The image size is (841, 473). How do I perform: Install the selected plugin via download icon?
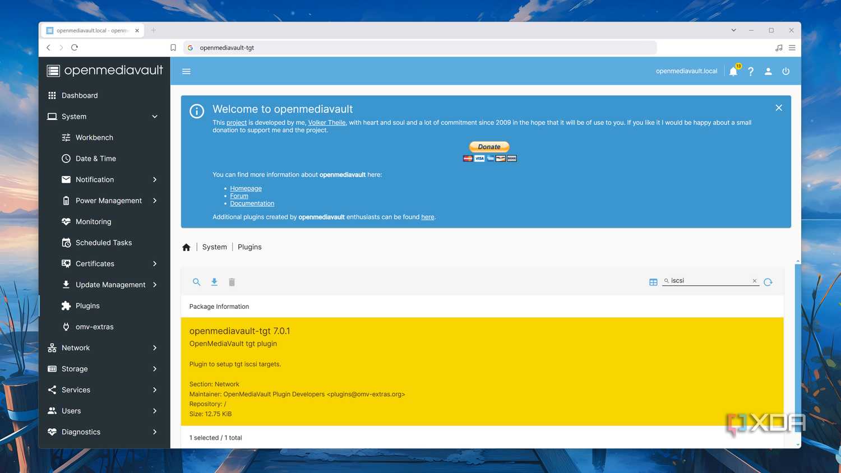[x=214, y=282]
